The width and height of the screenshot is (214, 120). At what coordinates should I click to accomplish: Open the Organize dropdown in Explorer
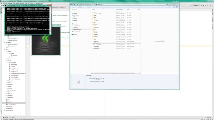(x=74, y=7)
